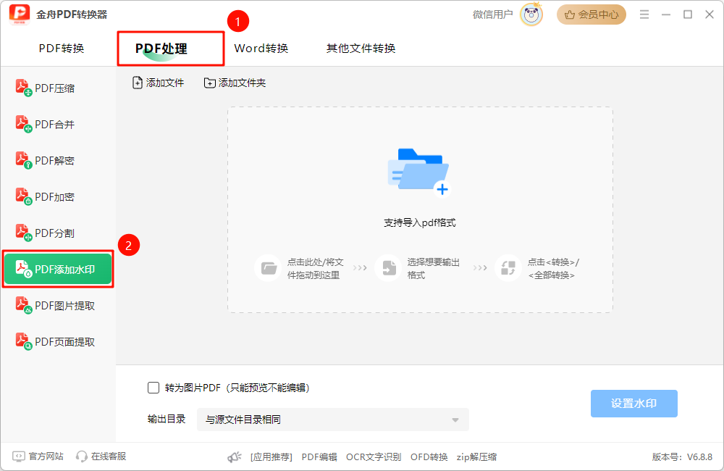The height and width of the screenshot is (471, 724).
Task: Open OCR文字识别 recommended app link
Action: 374,457
